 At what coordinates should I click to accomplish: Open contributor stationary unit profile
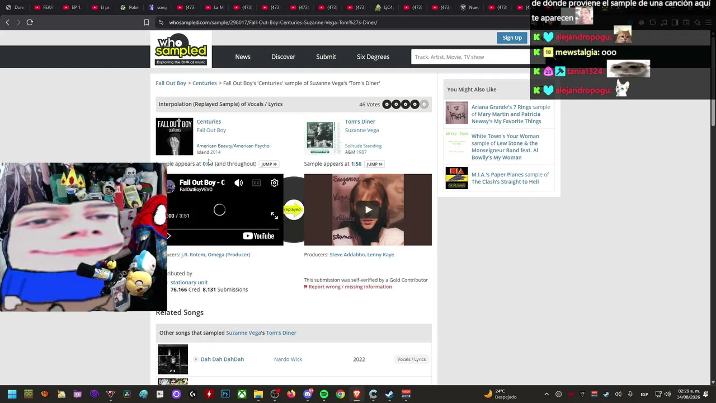[189, 282]
